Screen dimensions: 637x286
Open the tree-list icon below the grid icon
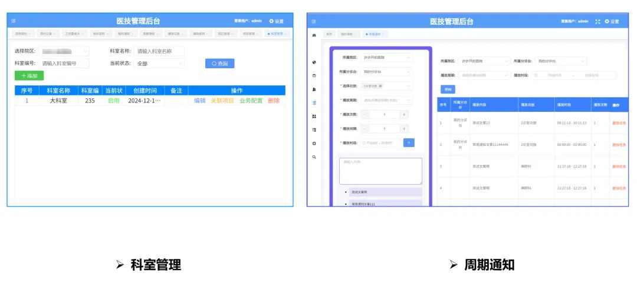[314, 129]
